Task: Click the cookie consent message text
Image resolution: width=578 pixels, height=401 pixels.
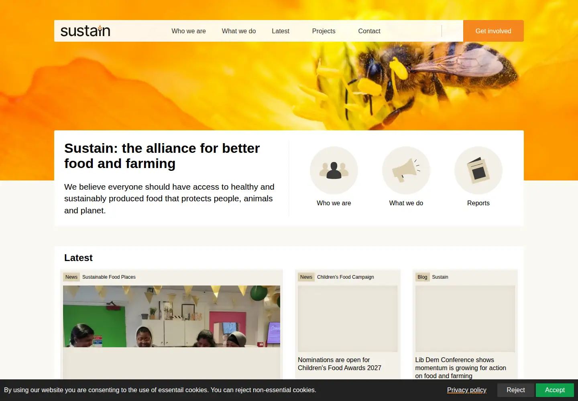Action: (x=160, y=390)
